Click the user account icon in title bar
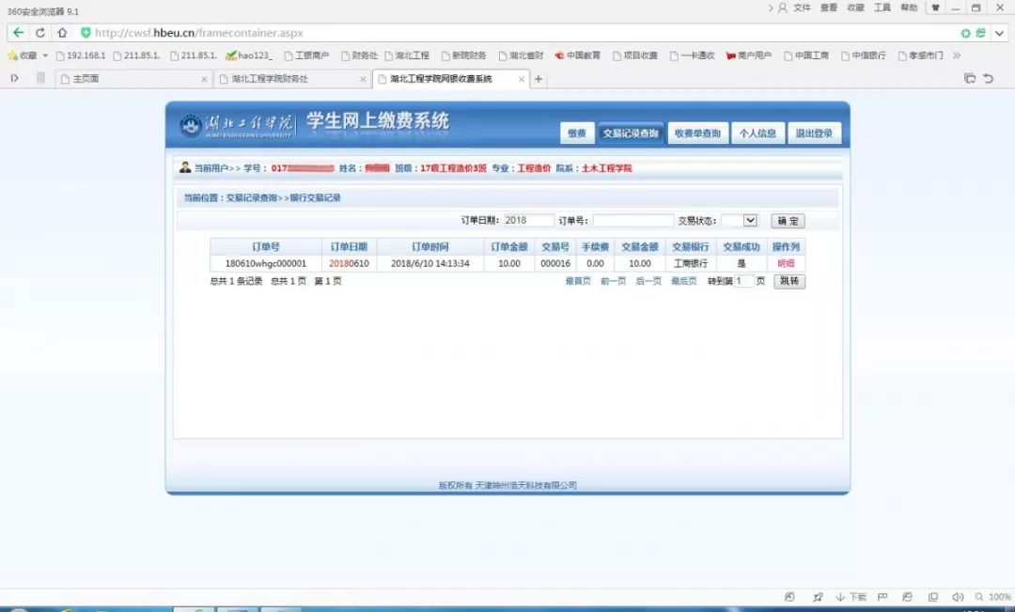Viewport: 1015px width, 612px height. [783, 8]
